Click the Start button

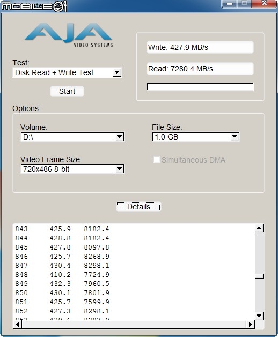click(67, 91)
